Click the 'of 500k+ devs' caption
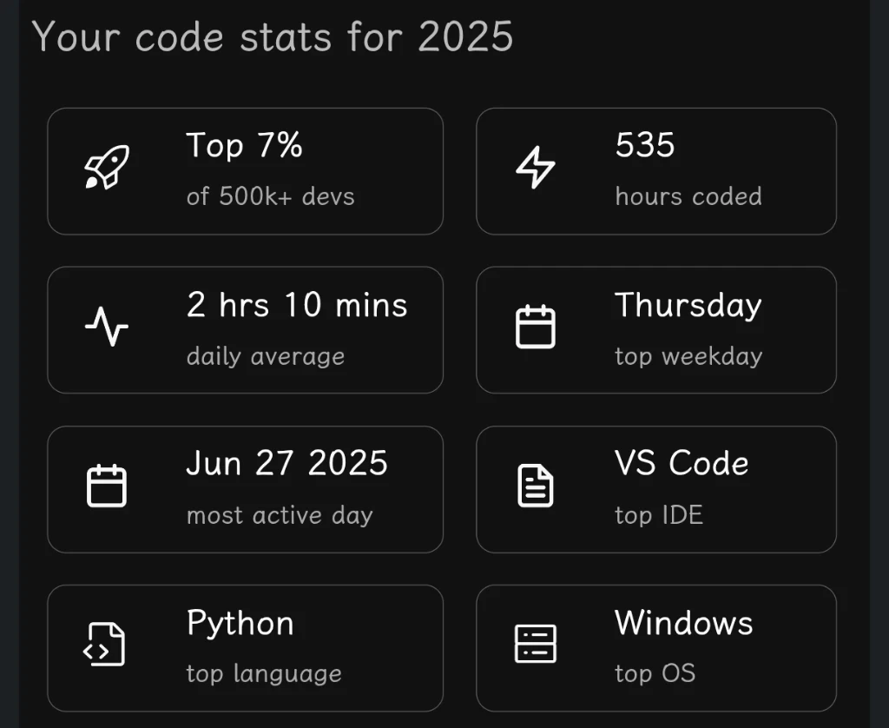This screenshot has width=889, height=728. [x=271, y=196]
